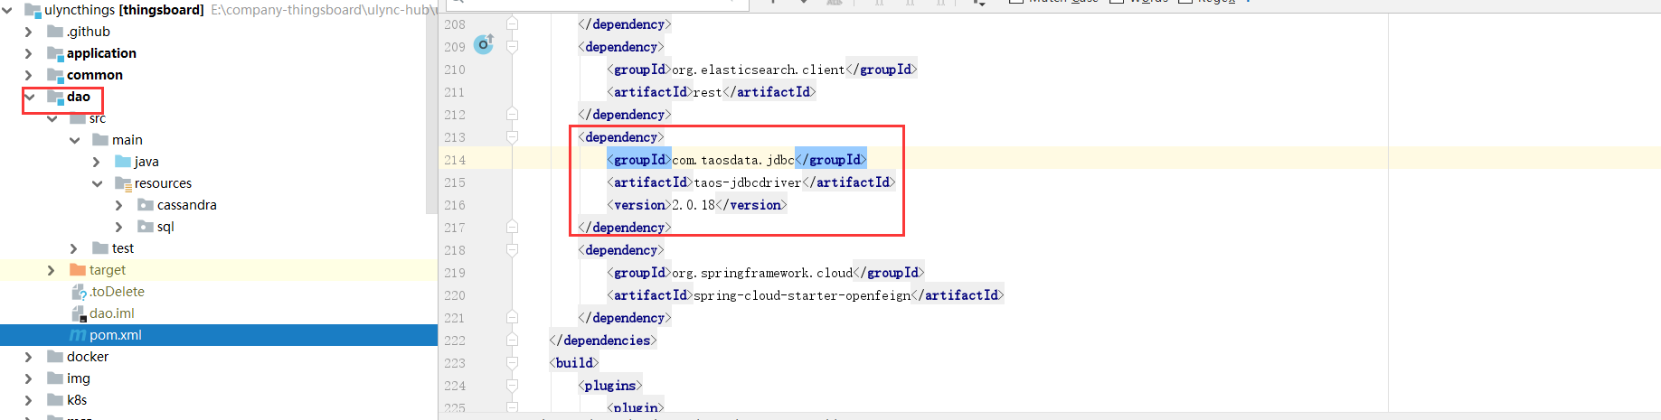Click the opening dependency tag on line 213
Image resolution: width=1661 pixels, height=420 pixels.
click(621, 137)
